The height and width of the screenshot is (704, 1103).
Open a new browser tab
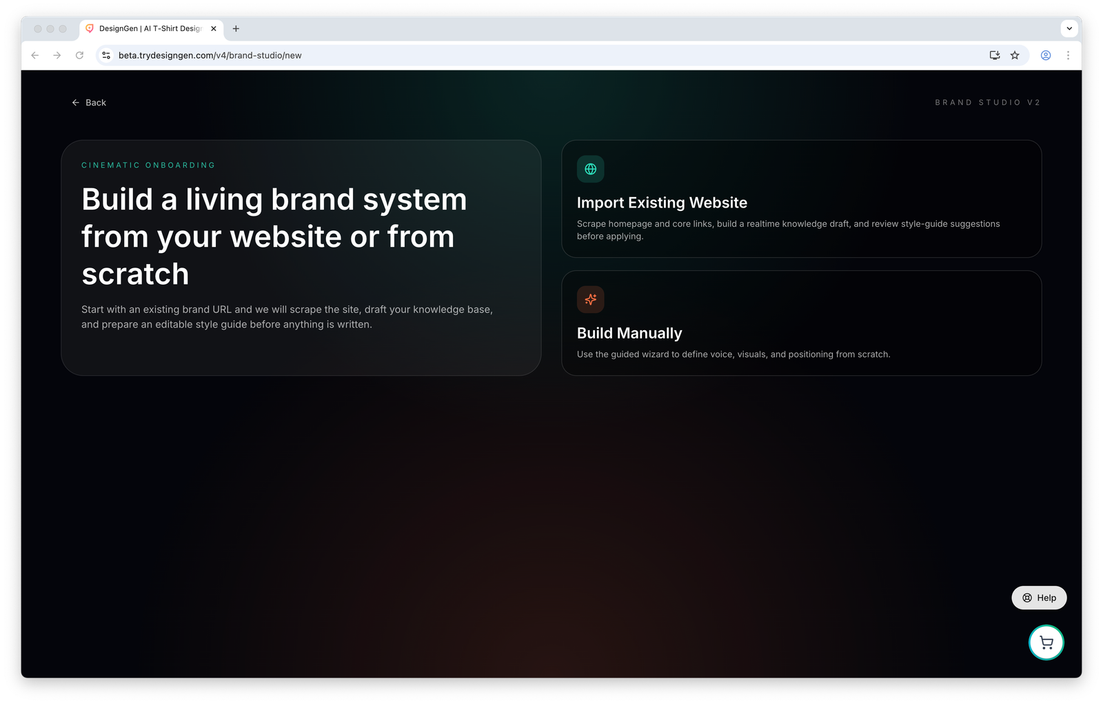[236, 28]
